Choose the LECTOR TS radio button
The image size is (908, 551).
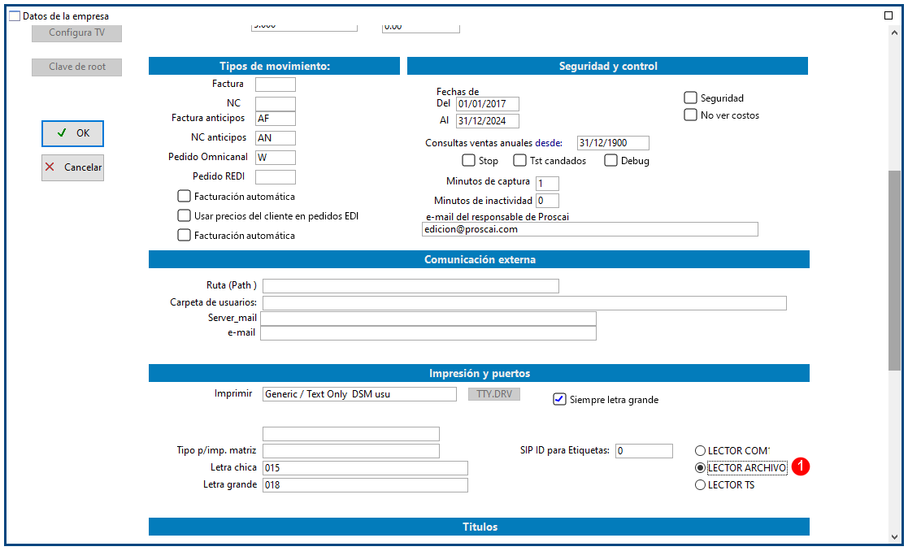(x=700, y=485)
